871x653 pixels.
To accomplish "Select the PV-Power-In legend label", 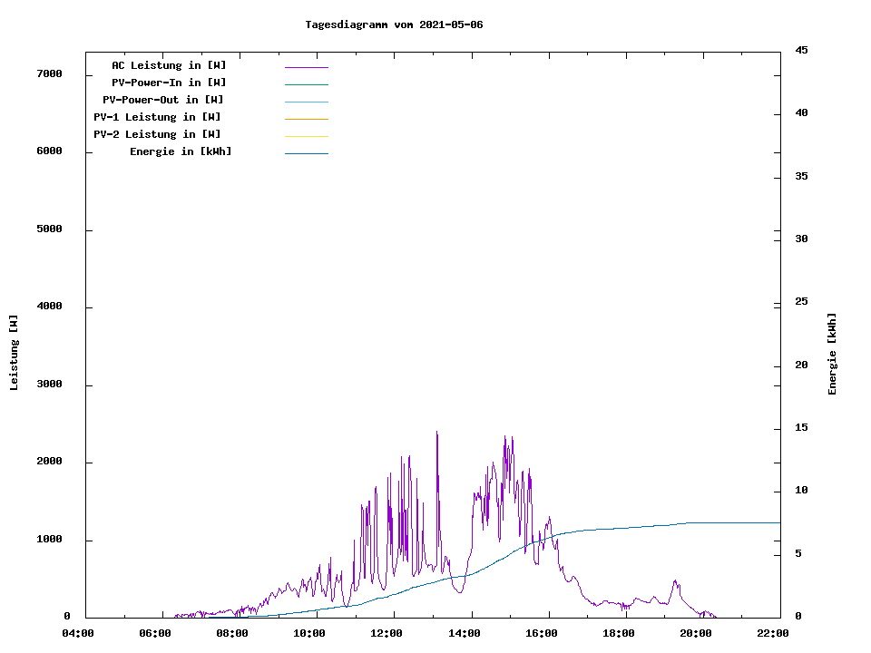I will (175, 83).
